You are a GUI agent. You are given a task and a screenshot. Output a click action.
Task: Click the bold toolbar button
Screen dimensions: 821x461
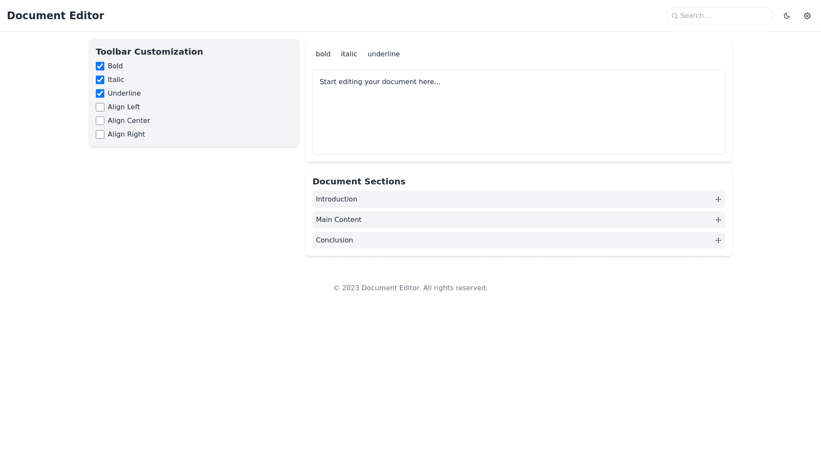tap(323, 54)
